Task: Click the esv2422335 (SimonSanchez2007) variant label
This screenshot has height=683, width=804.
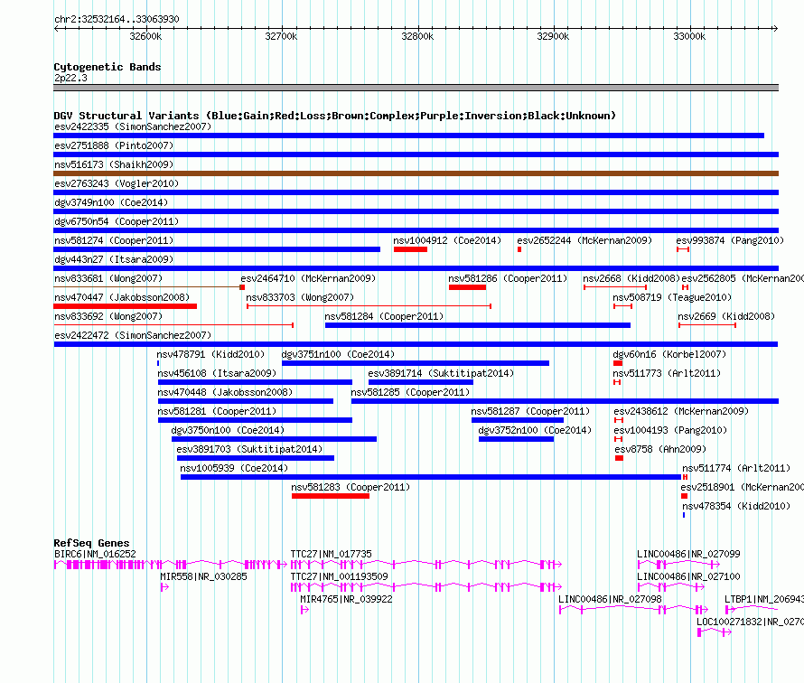Action: 133,126
